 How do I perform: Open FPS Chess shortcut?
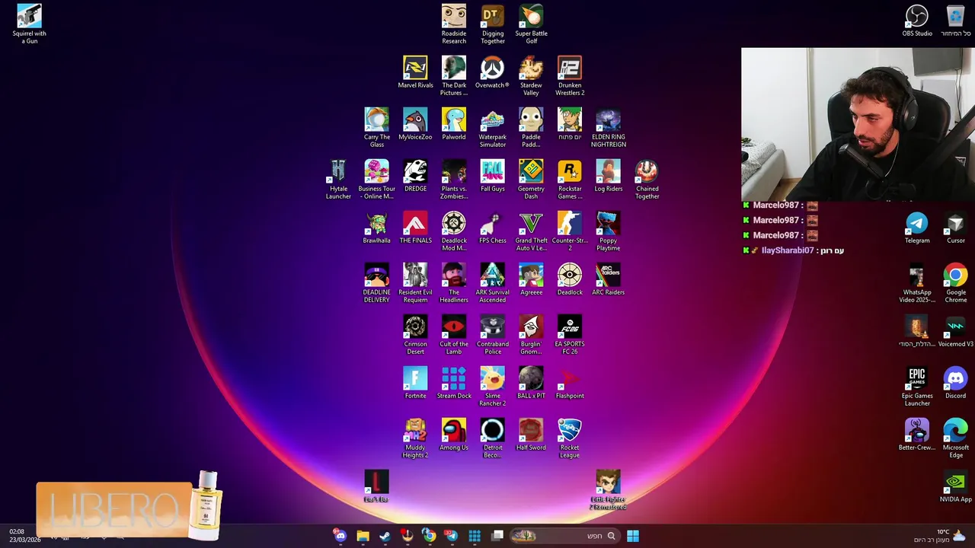coord(493,227)
